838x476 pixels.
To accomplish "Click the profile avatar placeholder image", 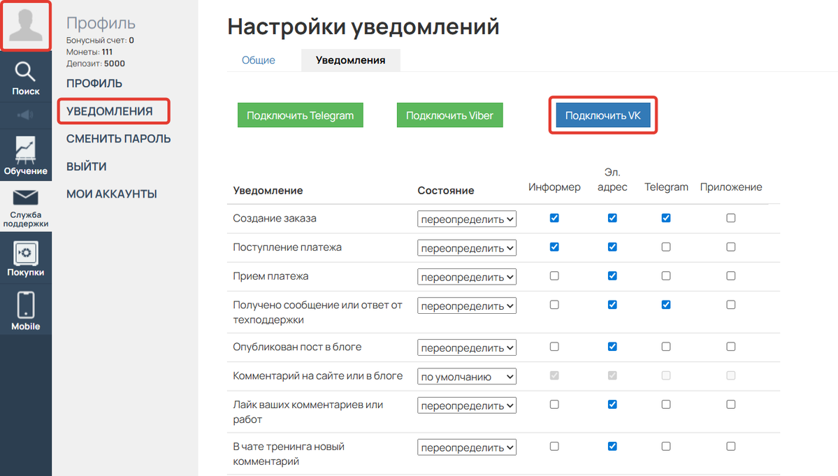I will (x=26, y=26).
